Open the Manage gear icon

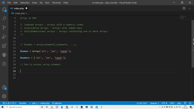tap(4, 96)
